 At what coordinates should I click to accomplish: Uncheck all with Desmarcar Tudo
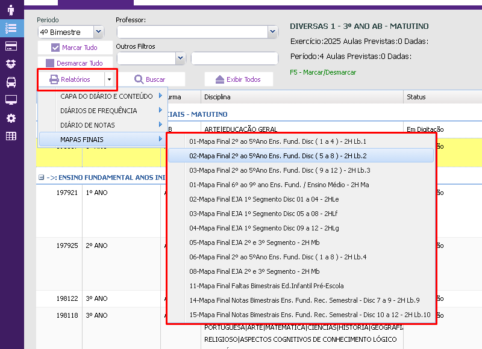tap(75, 63)
